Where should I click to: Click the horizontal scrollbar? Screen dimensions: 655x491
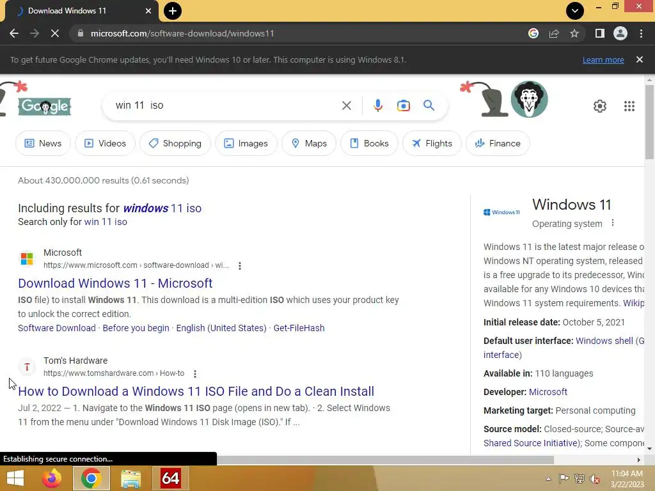(385, 460)
